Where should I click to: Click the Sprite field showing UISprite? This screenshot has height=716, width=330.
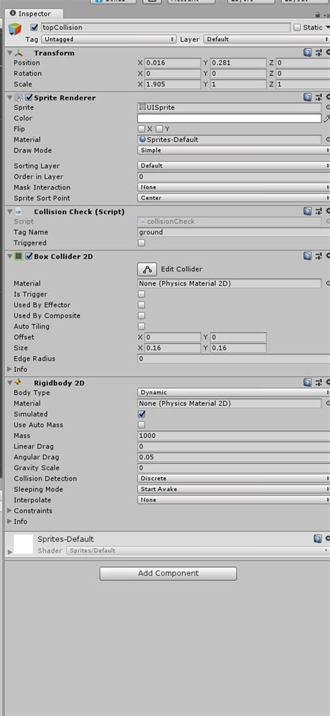(230, 108)
